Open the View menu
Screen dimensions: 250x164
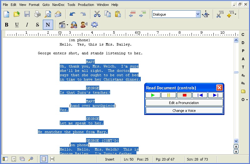click(23, 5)
